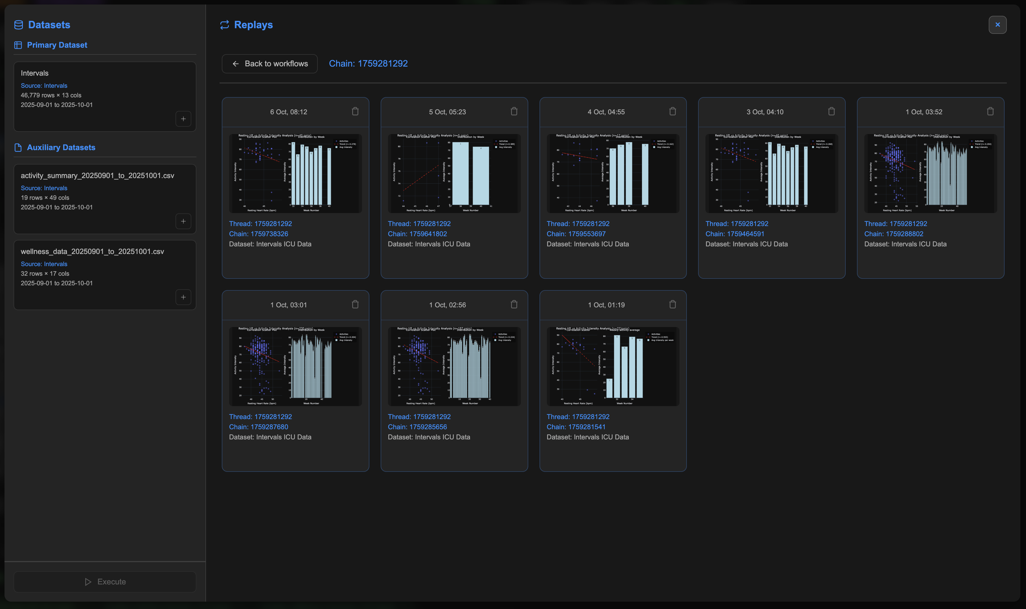Open the 1 Oct, 01:19 chart thumbnail
1026x609 pixels.
coord(613,366)
